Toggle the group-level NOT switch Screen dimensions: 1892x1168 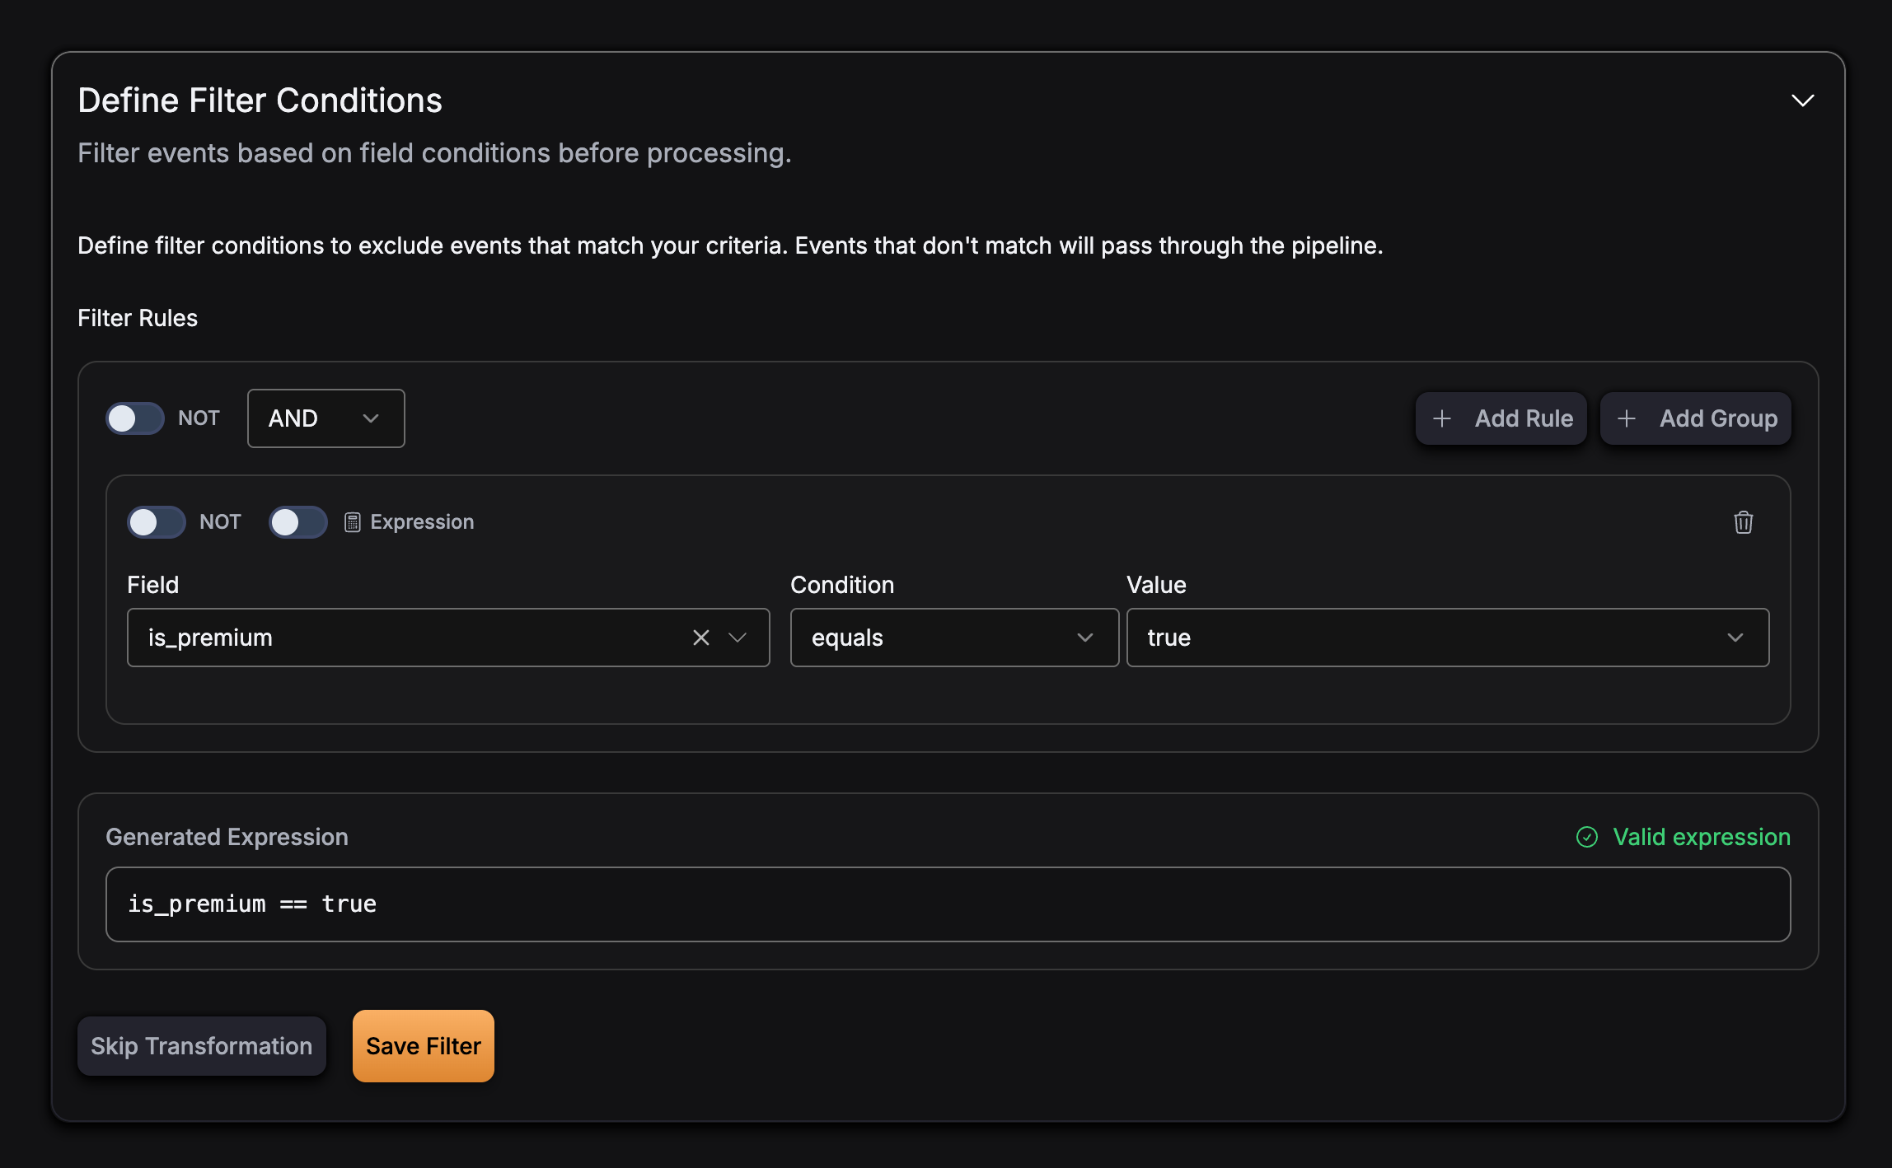tap(135, 418)
